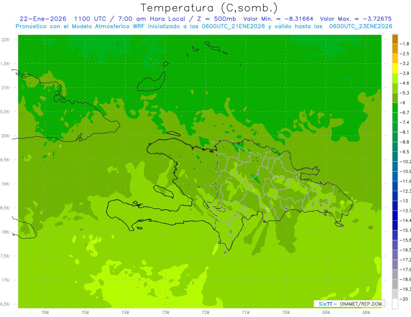Pick the purple swatch between -17.2 and -17.9
Viewport: 411px width, 317px height.
[395, 264]
